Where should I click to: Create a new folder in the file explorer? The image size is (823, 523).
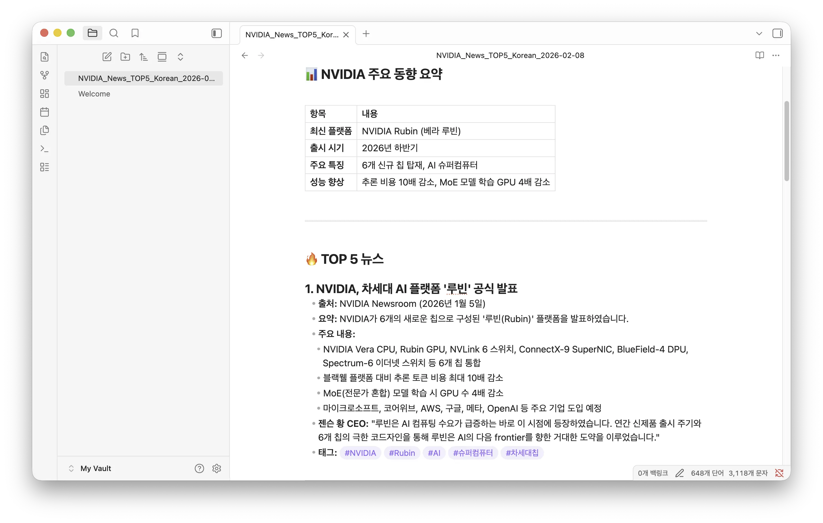(x=125, y=57)
